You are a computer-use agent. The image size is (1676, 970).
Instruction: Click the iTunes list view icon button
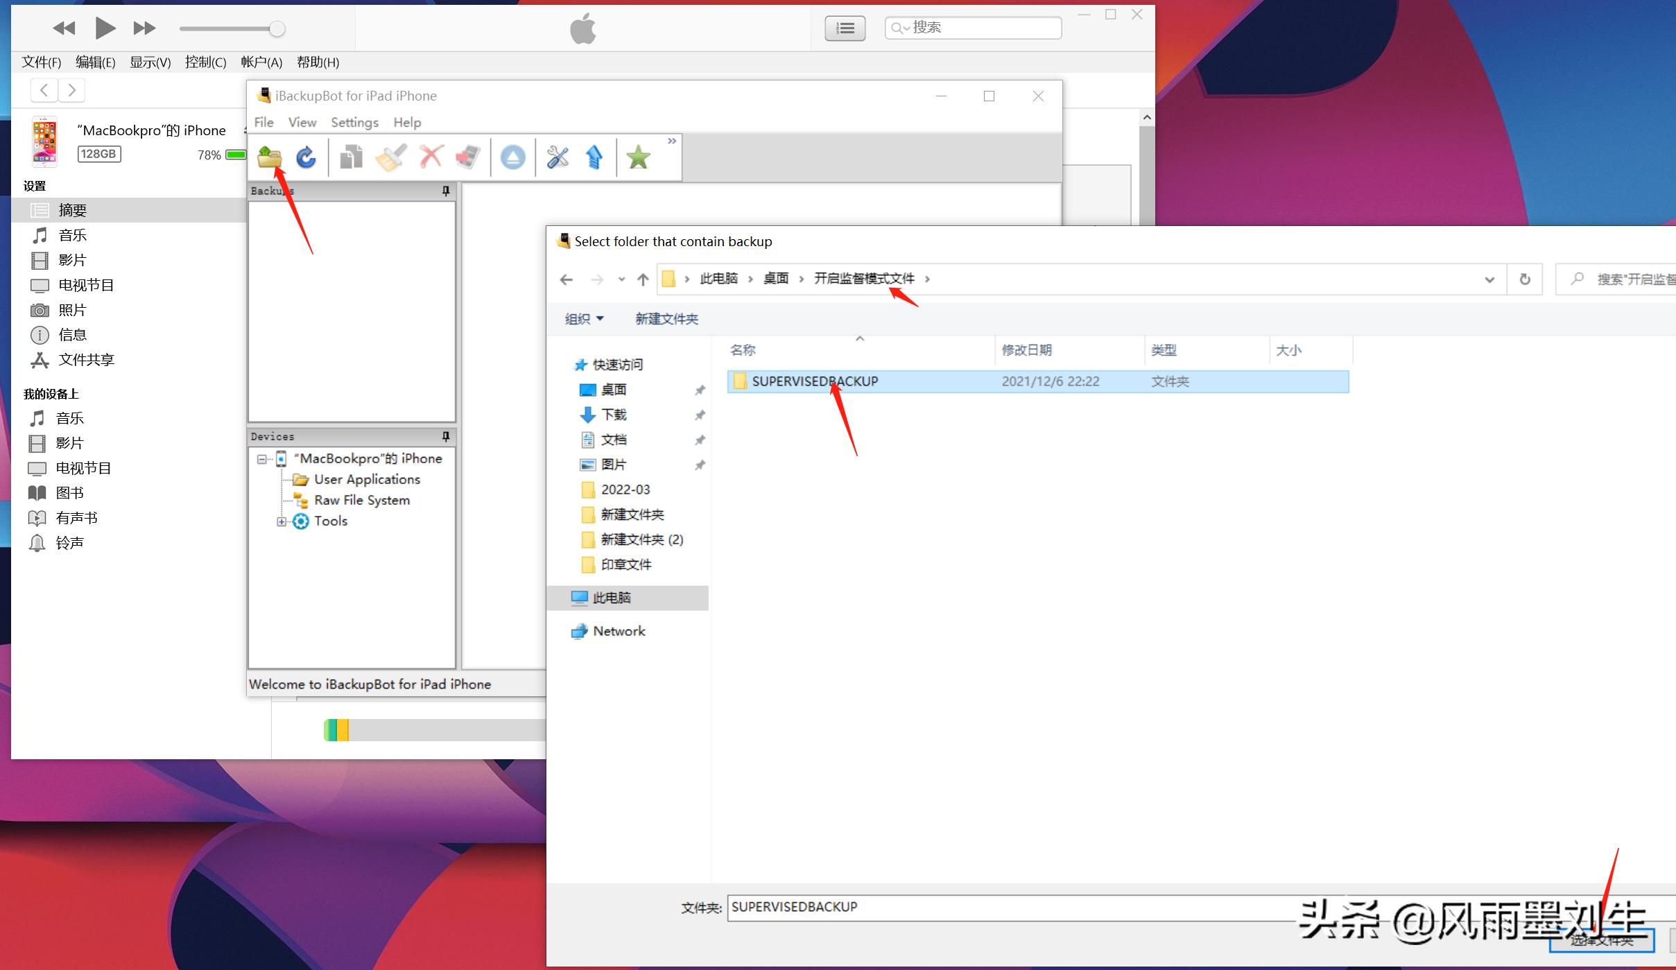(845, 28)
